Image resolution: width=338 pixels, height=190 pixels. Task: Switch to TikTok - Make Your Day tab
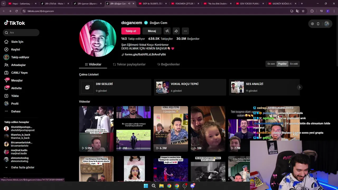click(x=55, y=4)
